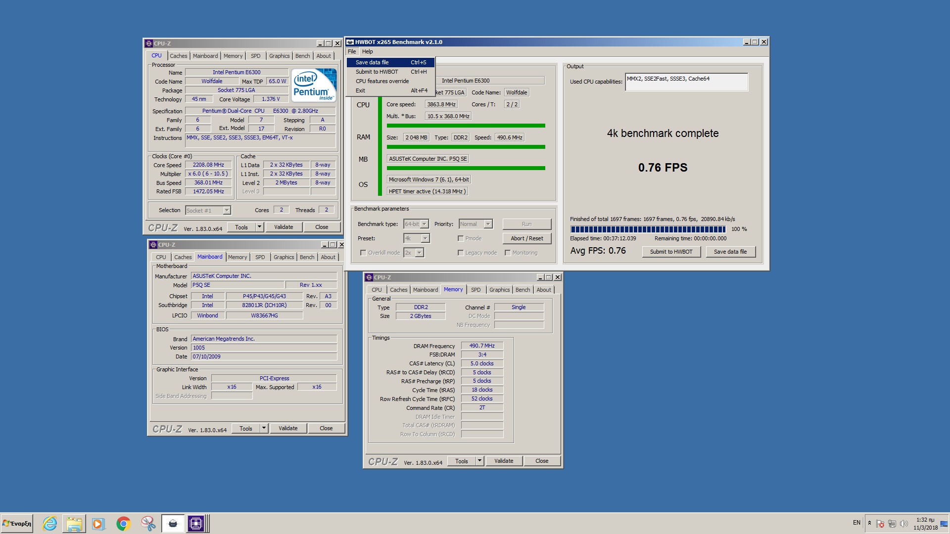Open the Overkill 2x multiplier dropdown

point(414,253)
